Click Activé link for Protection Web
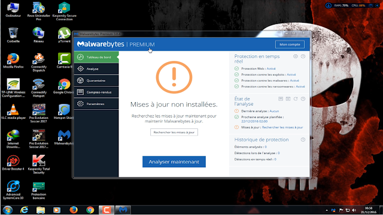 point(271,69)
